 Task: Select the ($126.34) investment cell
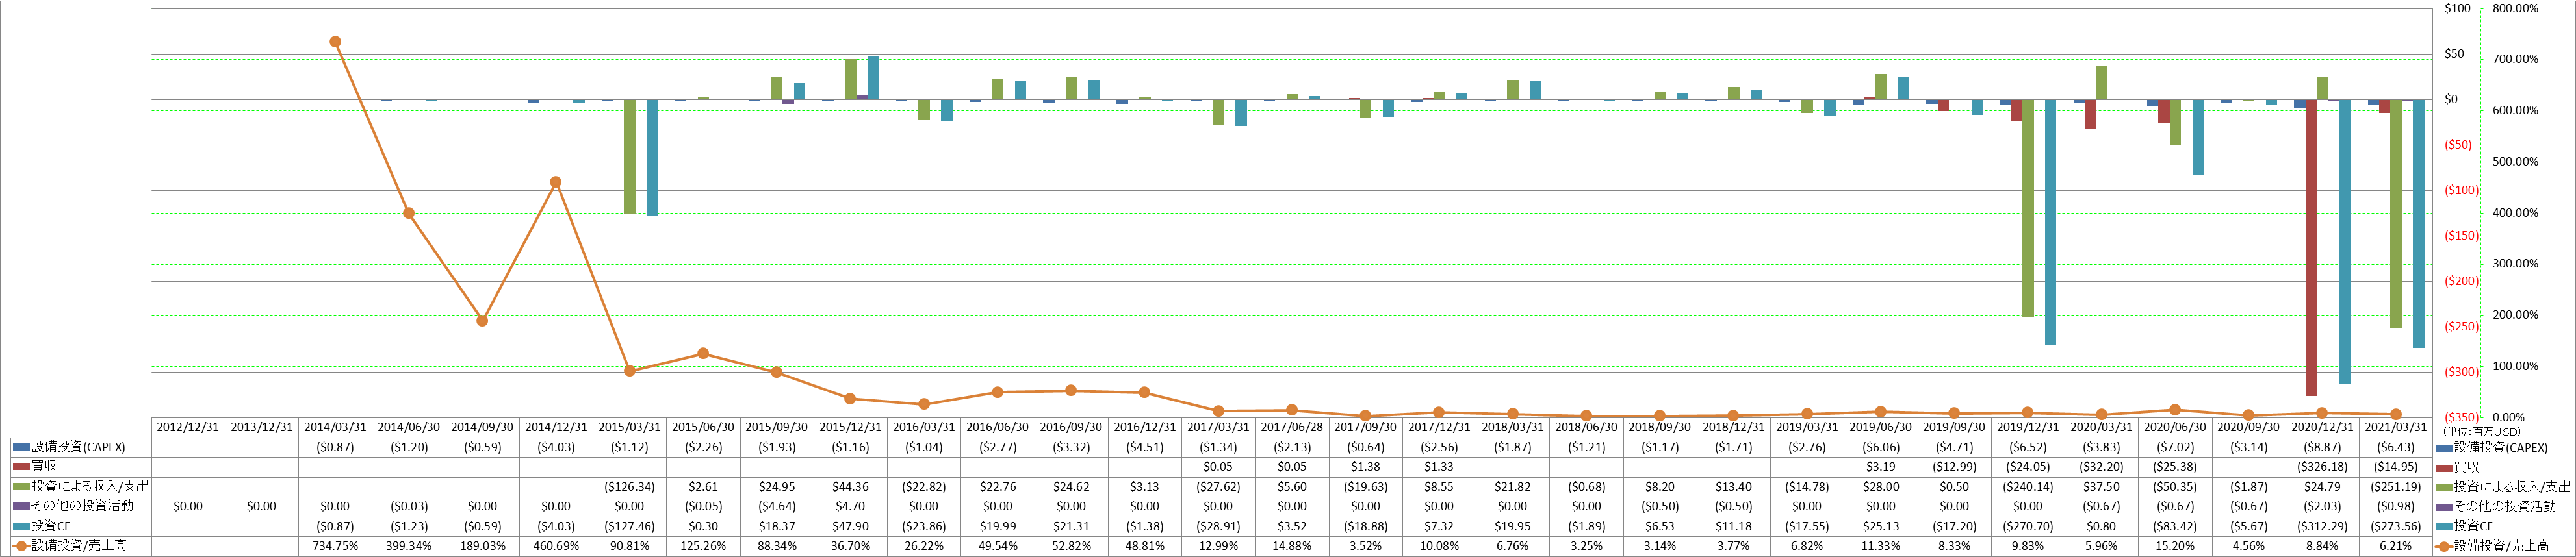(629, 487)
